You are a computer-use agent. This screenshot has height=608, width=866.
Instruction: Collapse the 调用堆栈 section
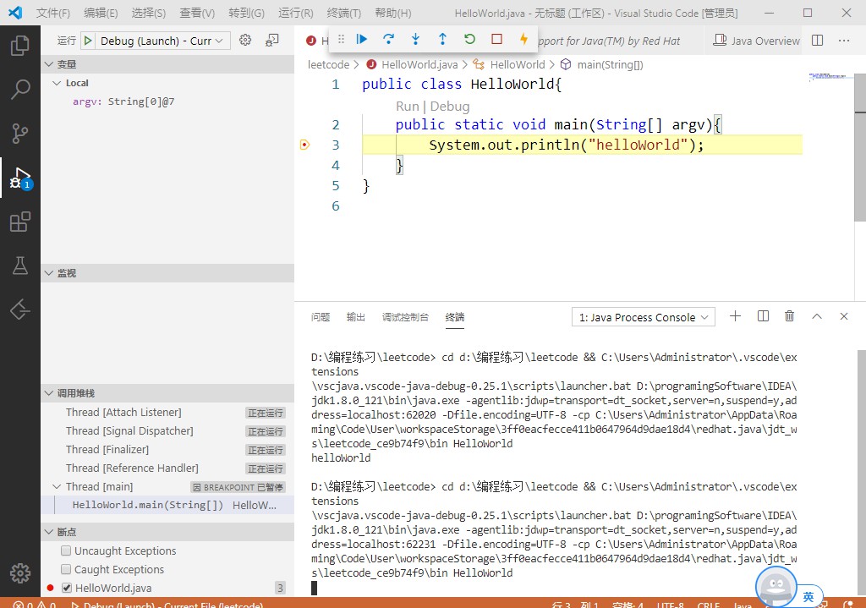[x=49, y=392]
